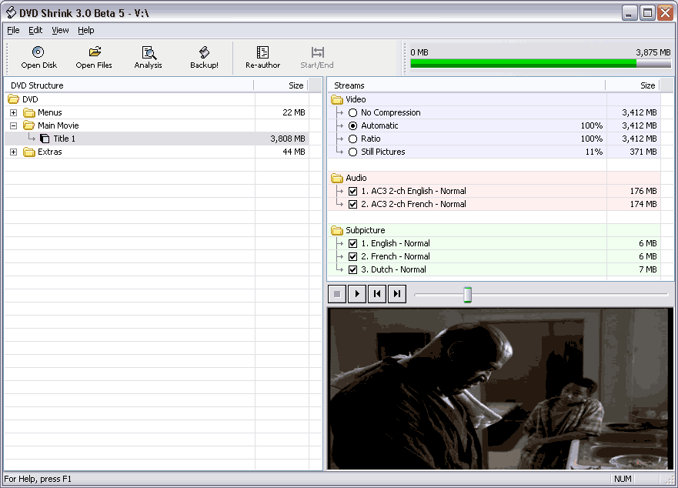Screen dimensions: 678x488
Task: Expand the Menus folder
Action: point(13,113)
